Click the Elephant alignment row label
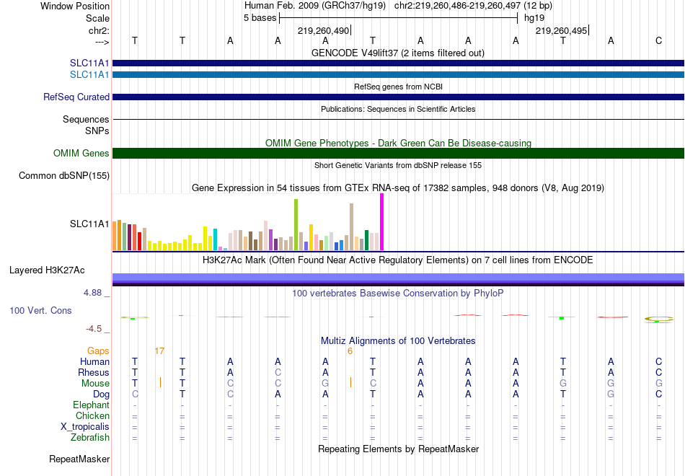The image size is (685, 476). (x=91, y=405)
